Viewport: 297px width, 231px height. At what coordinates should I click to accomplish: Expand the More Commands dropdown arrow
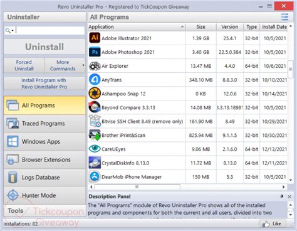coord(83,65)
